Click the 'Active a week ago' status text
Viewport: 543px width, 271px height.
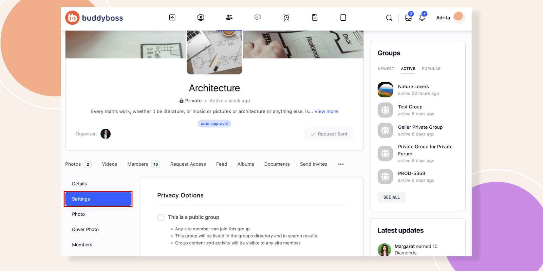pyautogui.click(x=230, y=101)
